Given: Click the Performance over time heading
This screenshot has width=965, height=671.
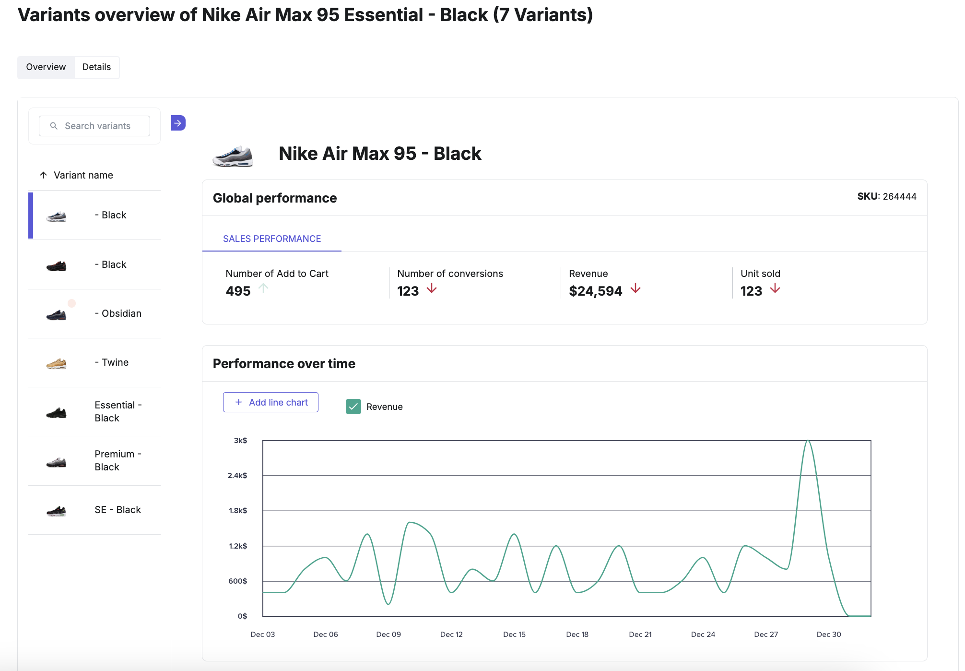Looking at the screenshot, I should tap(284, 363).
